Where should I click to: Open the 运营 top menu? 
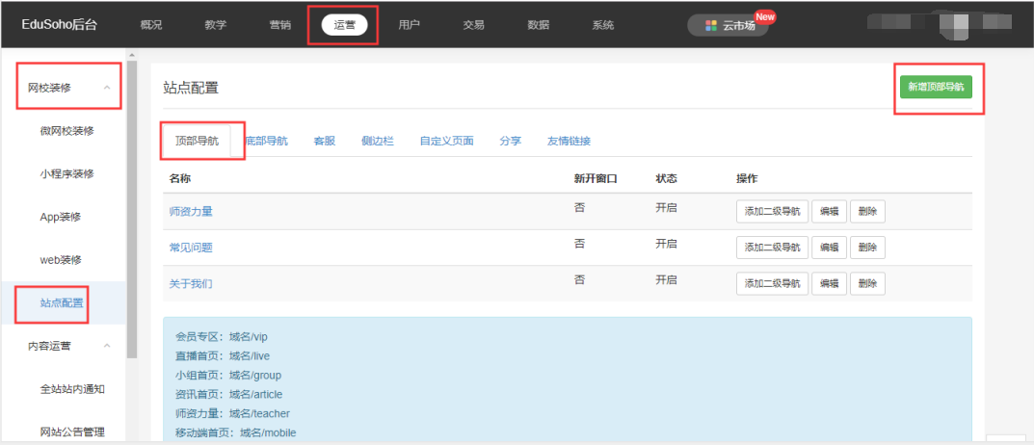coord(344,25)
